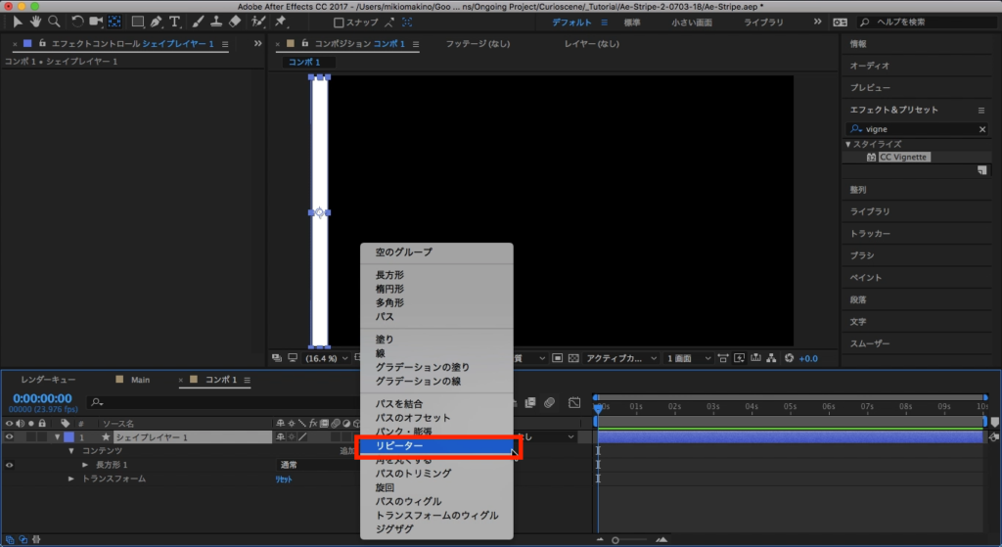Toggle visibility of 長方形 1
Image resolution: width=1002 pixels, height=547 pixels.
point(10,465)
